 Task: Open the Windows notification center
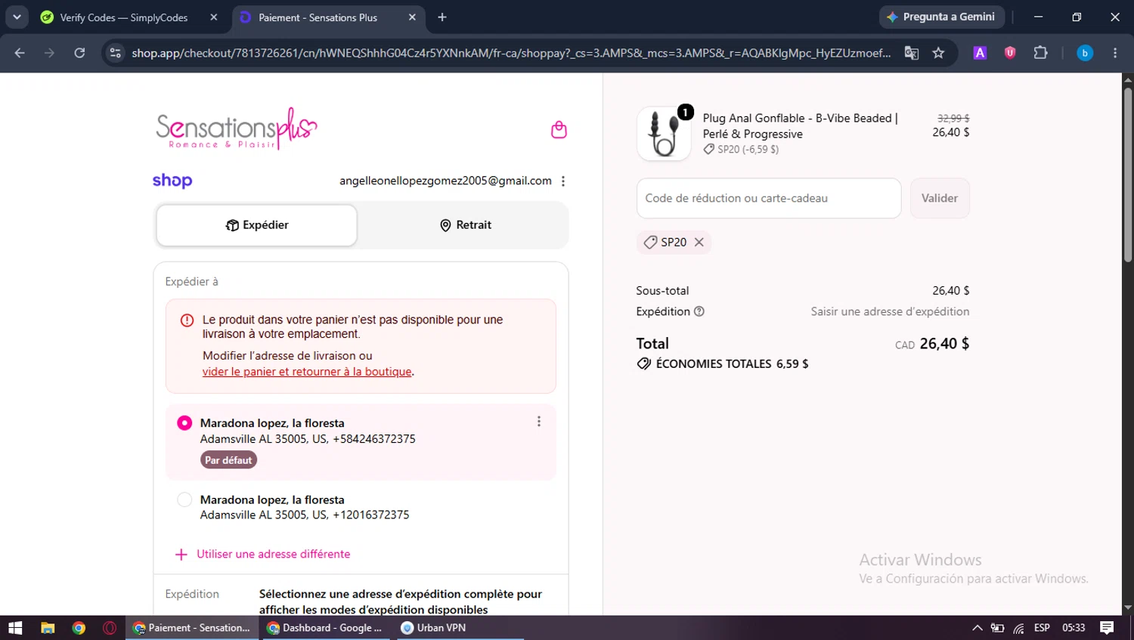pyautogui.click(x=1107, y=628)
